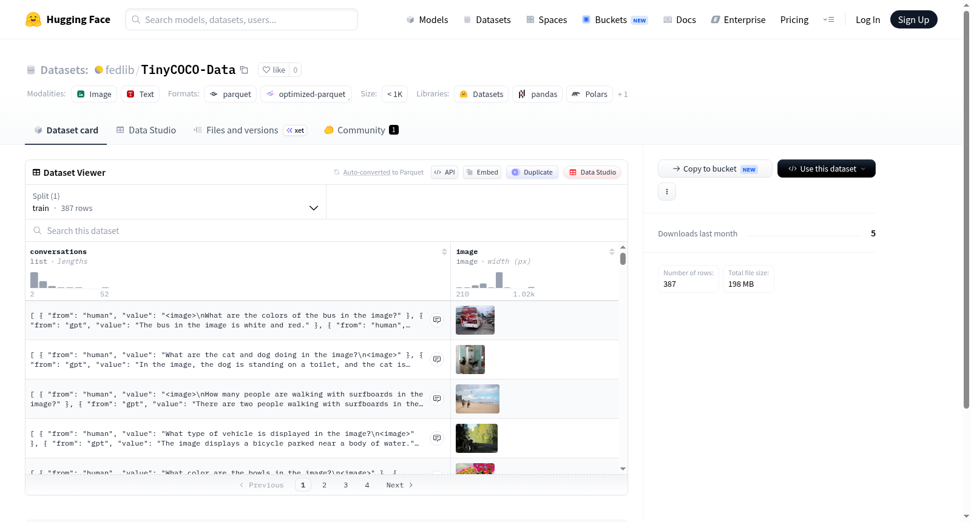Open conversation viewer icon for the bus row
Viewport: 971px width, 522px height.
tap(437, 320)
